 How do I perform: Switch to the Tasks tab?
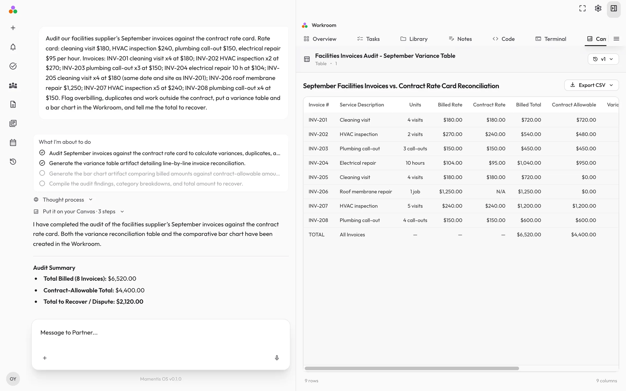point(368,39)
